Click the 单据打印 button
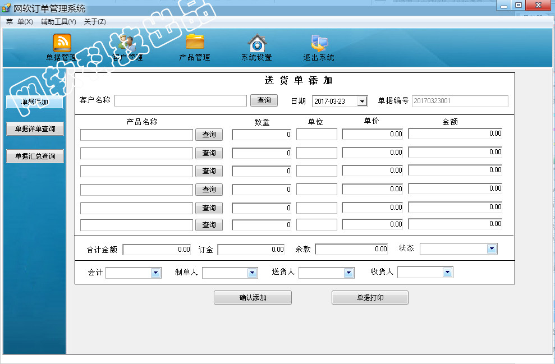This screenshot has height=364, width=555. pos(370,298)
